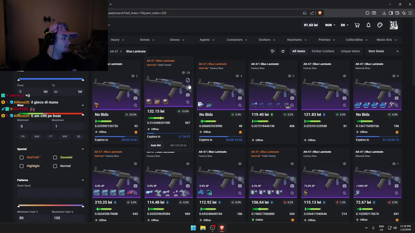Open the Best Deals sort dropdown
Image resolution: width=415 pixels, height=233 pixels.
tap(383, 51)
